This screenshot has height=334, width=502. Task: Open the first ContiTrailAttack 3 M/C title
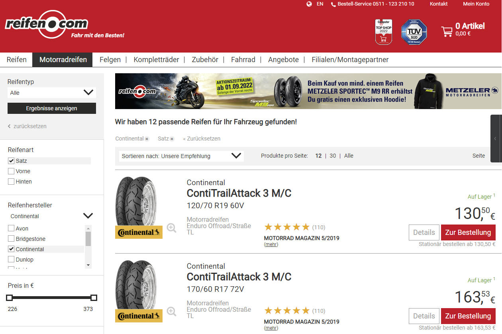[239, 193]
